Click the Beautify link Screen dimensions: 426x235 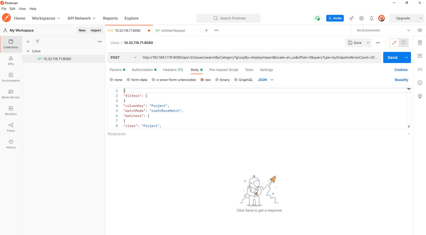[401, 80]
